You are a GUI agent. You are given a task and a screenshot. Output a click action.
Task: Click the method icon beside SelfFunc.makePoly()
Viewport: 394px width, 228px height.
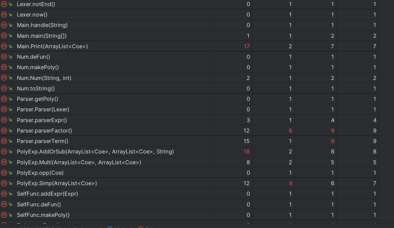tap(4, 215)
